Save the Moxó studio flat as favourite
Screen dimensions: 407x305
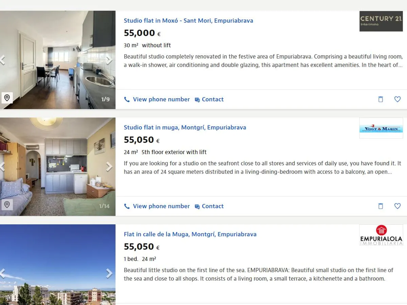[398, 99]
